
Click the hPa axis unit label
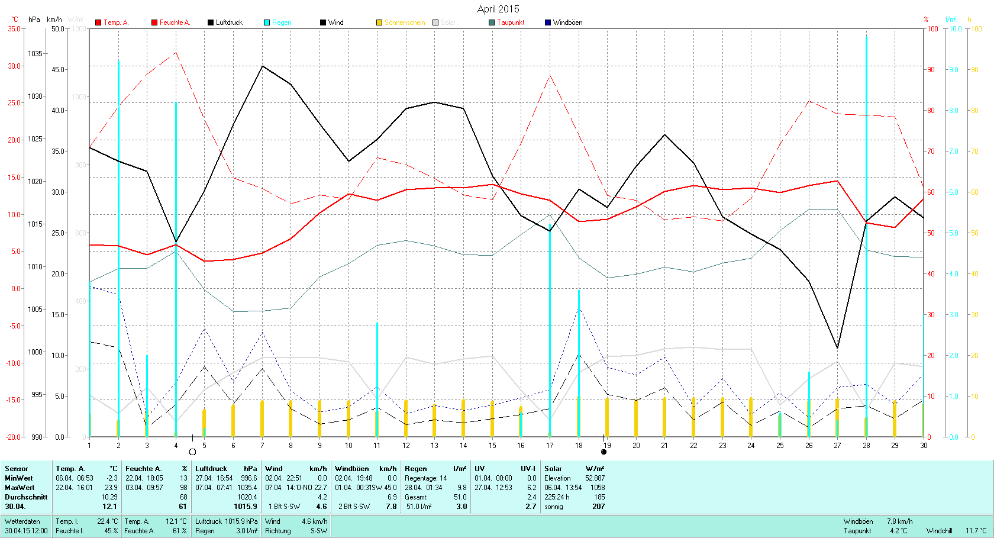(x=34, y=20)
